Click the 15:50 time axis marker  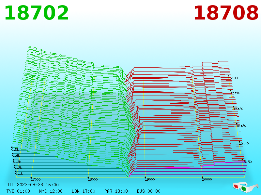pos(247,162)
